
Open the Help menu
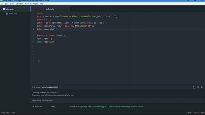(42, 4)
